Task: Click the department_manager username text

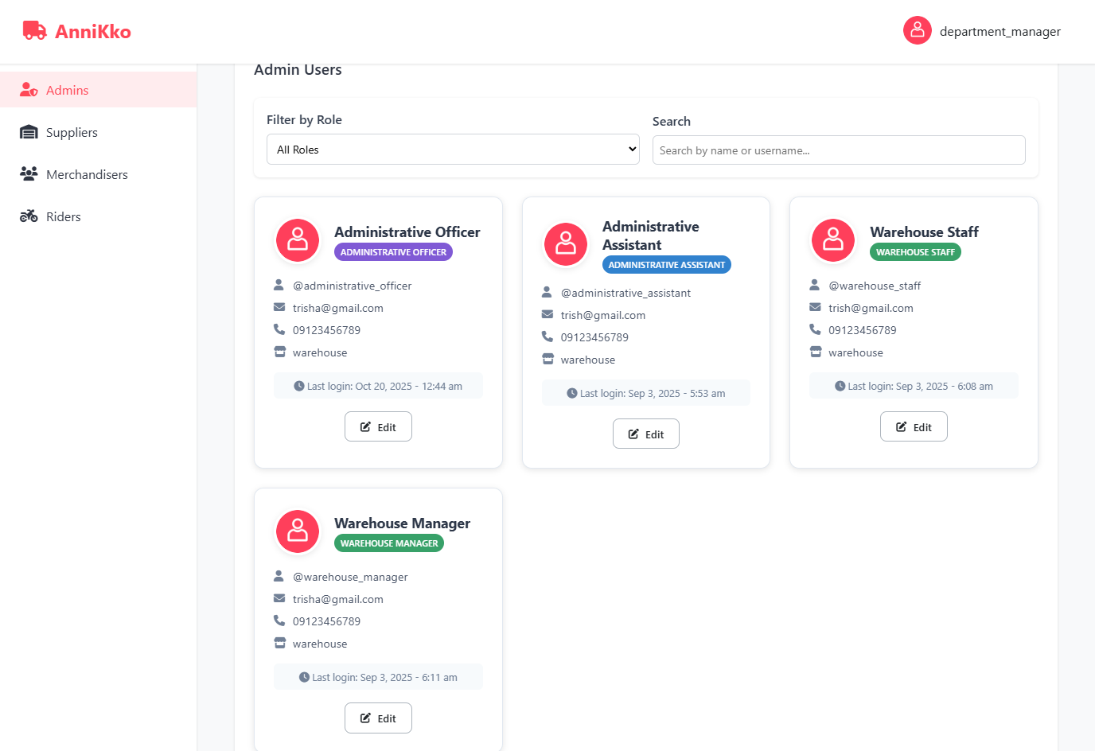Action: click(1000, 32)
